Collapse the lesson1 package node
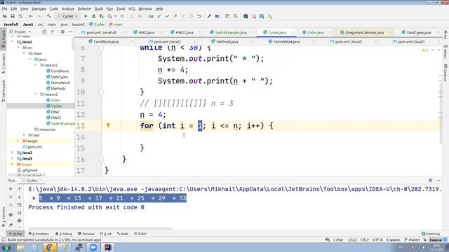Image resolution: width=449 pixels, height=252 pixels. click(x=36, y=65)
